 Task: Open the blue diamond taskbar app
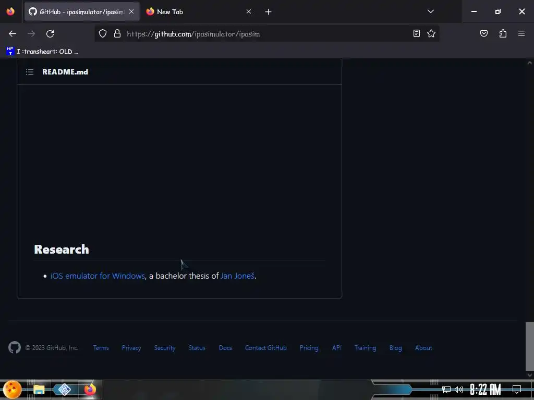click(x=64, y=390)
